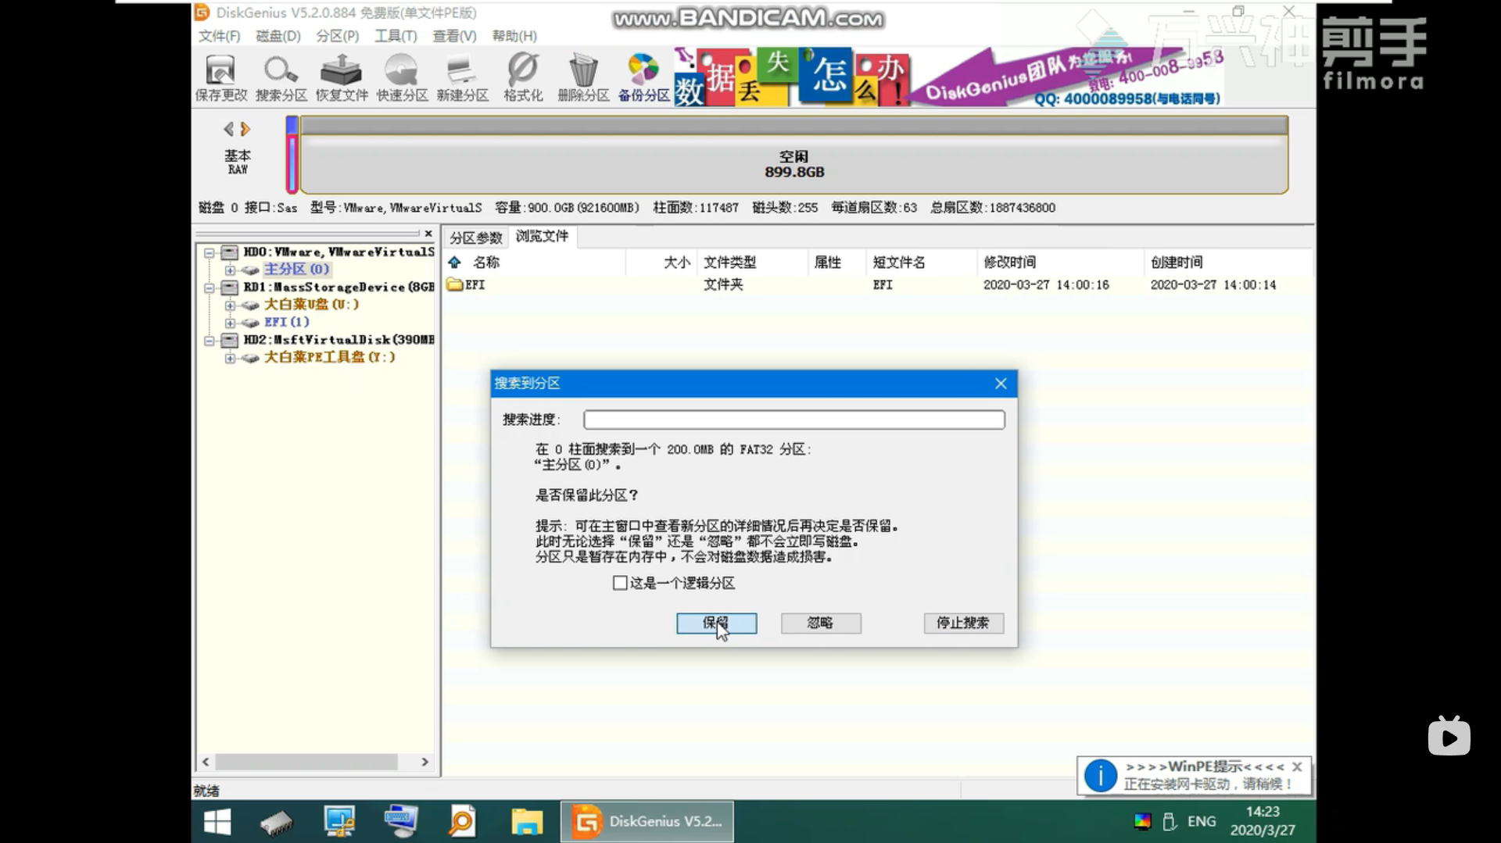Click the 保留 (Keep) button
Image resolution: width=1501 pixels, height=843 pixels.
pos(716,623)
